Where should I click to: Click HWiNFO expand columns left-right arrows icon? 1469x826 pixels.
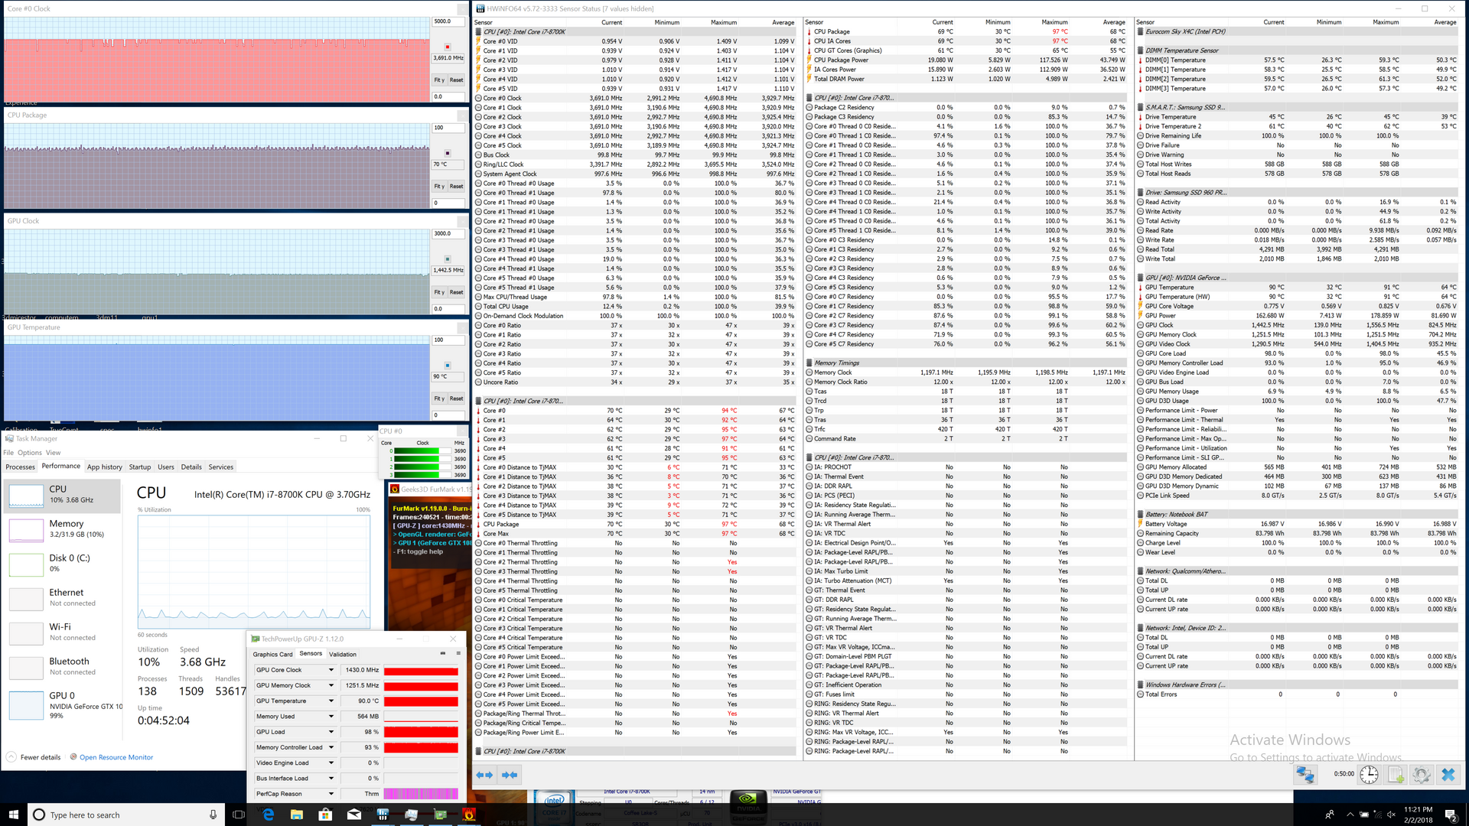[x=484, y=775]
